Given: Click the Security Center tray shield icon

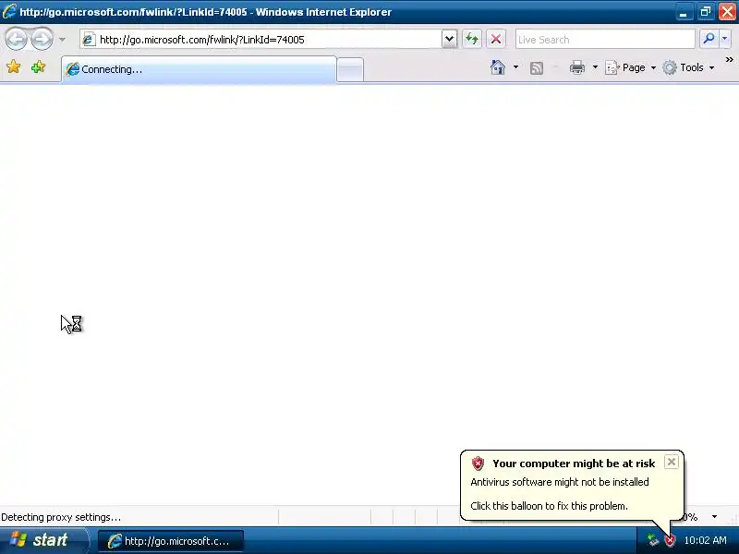Looking at the screenshot, I should pyautogui.click(x=670, y=540).
